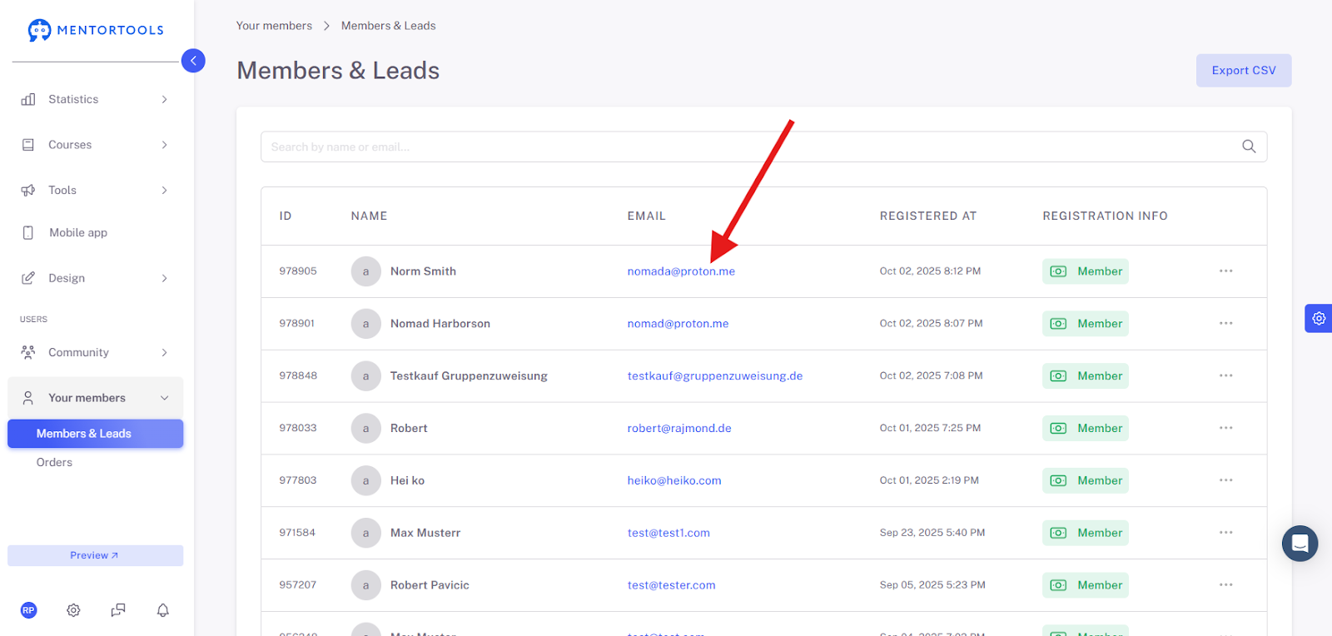This screenshot has width=1332, height=636.
Task: Click the Tools megaphone icon
Action: (28, 191)
